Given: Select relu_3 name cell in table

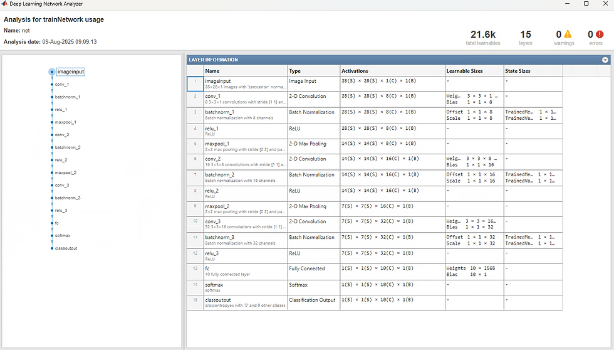Looking at the screenshot, I should pyautogui.click(x=246, y=257).
